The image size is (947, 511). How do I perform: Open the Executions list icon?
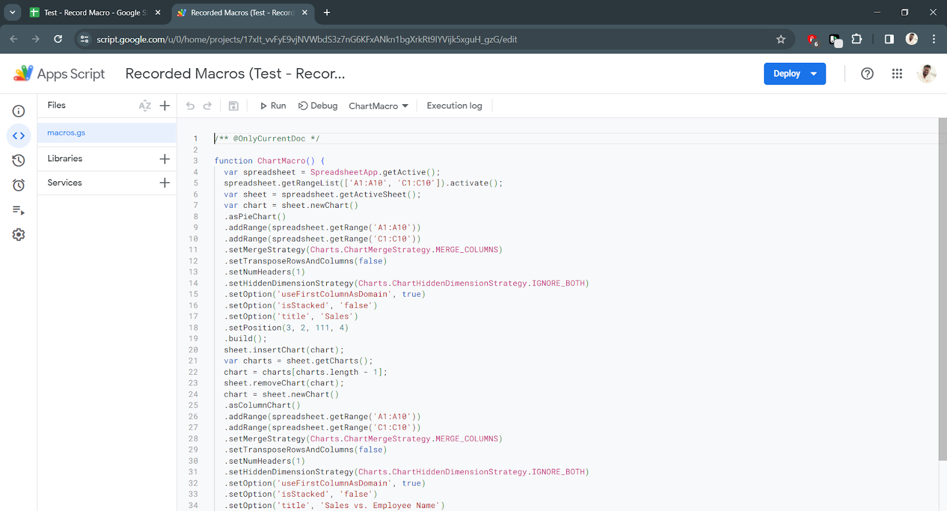[x=18, y=210]
